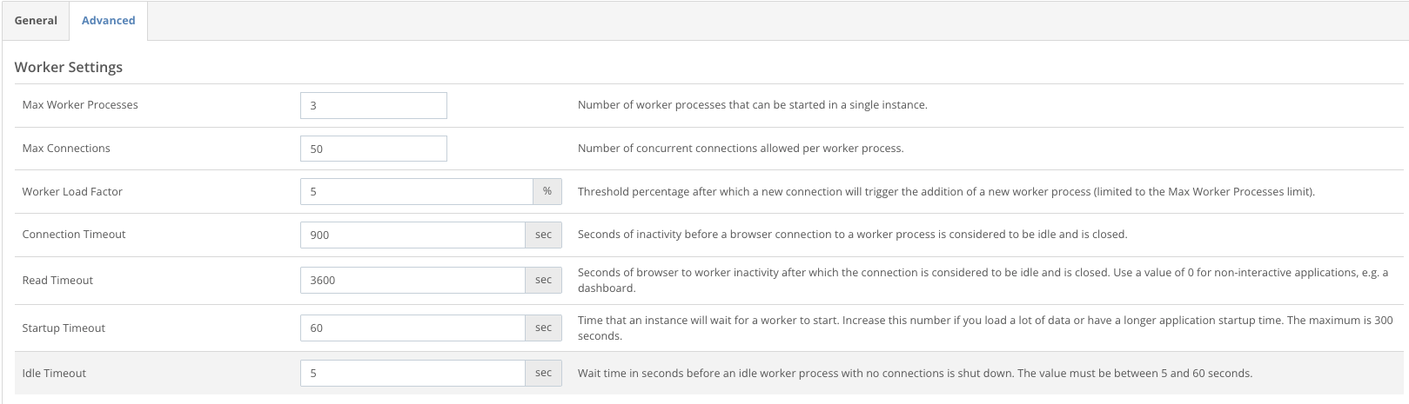This screenshot has width=1409, height=404.
Task: Switch to the General tab
Action: 36,21
